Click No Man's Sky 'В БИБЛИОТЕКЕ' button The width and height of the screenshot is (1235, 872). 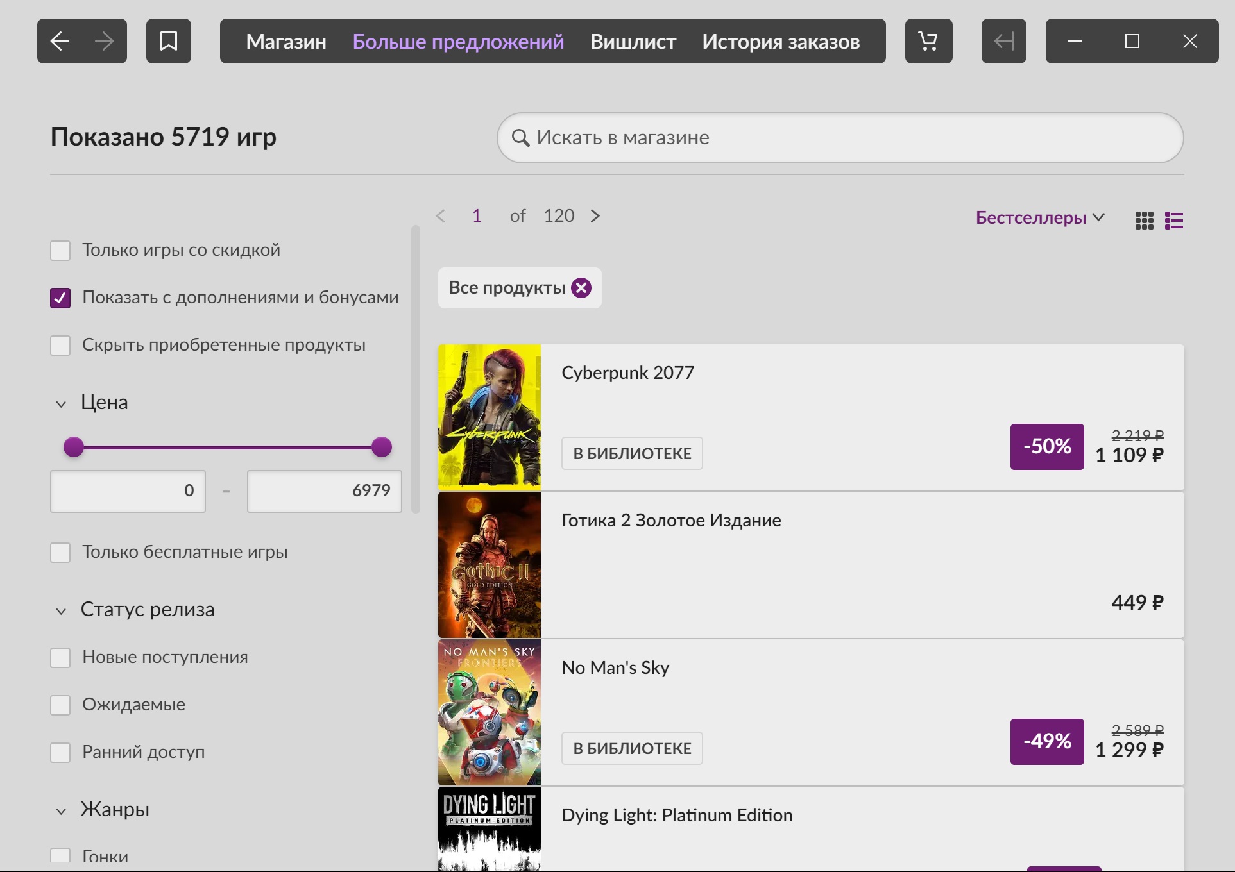(x=632, y=748)
